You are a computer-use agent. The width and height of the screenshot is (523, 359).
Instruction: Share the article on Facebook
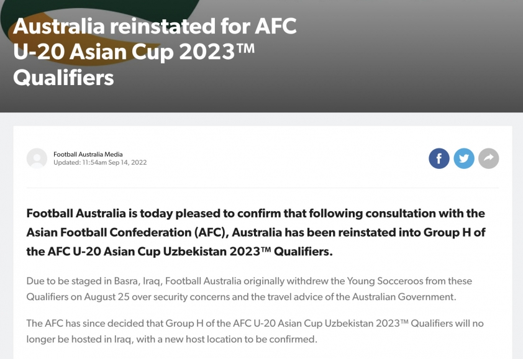439,158
